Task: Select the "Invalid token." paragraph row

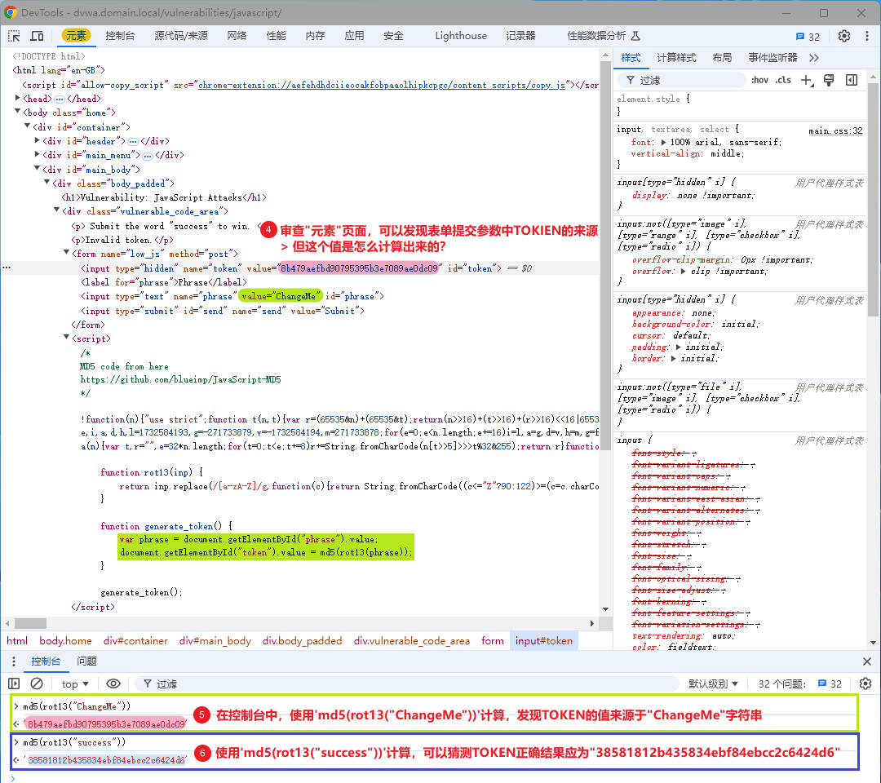Action: (122, 240)
